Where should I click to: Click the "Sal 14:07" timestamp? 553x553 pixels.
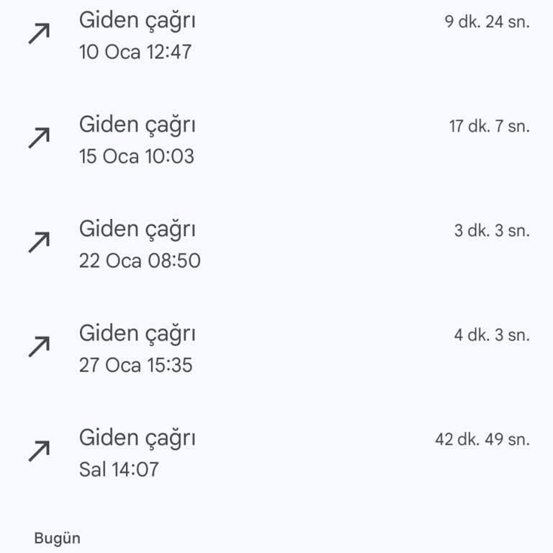click(x=119, y=469)
